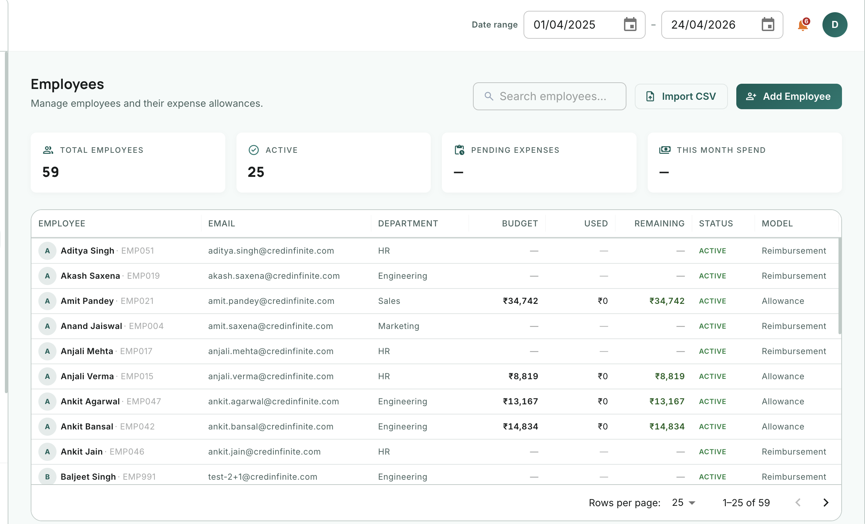This screenshot has height=524, width=865.
Task: Select the Active 25 card
Action: [333, 162]
